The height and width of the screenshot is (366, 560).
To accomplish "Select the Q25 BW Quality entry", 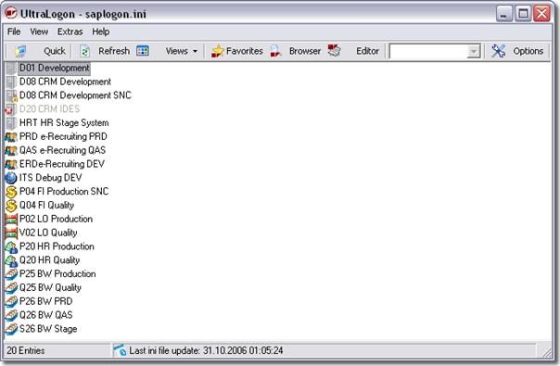I will point(50,287).
